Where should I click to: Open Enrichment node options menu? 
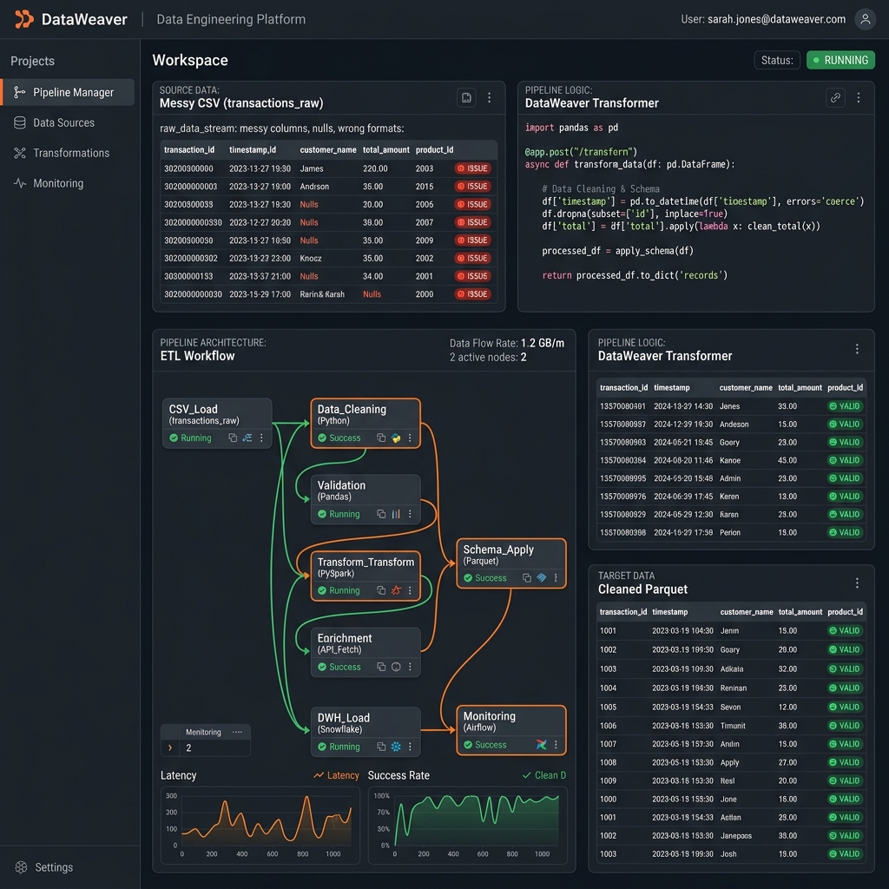410,667
